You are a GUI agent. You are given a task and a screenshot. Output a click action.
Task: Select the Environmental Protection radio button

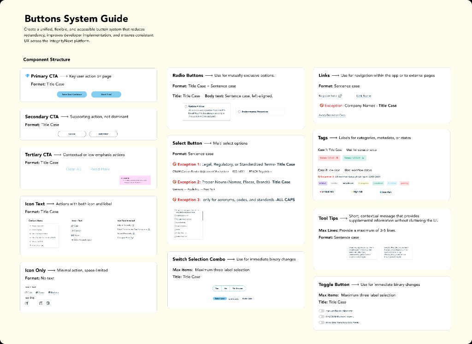click(239, 112)
